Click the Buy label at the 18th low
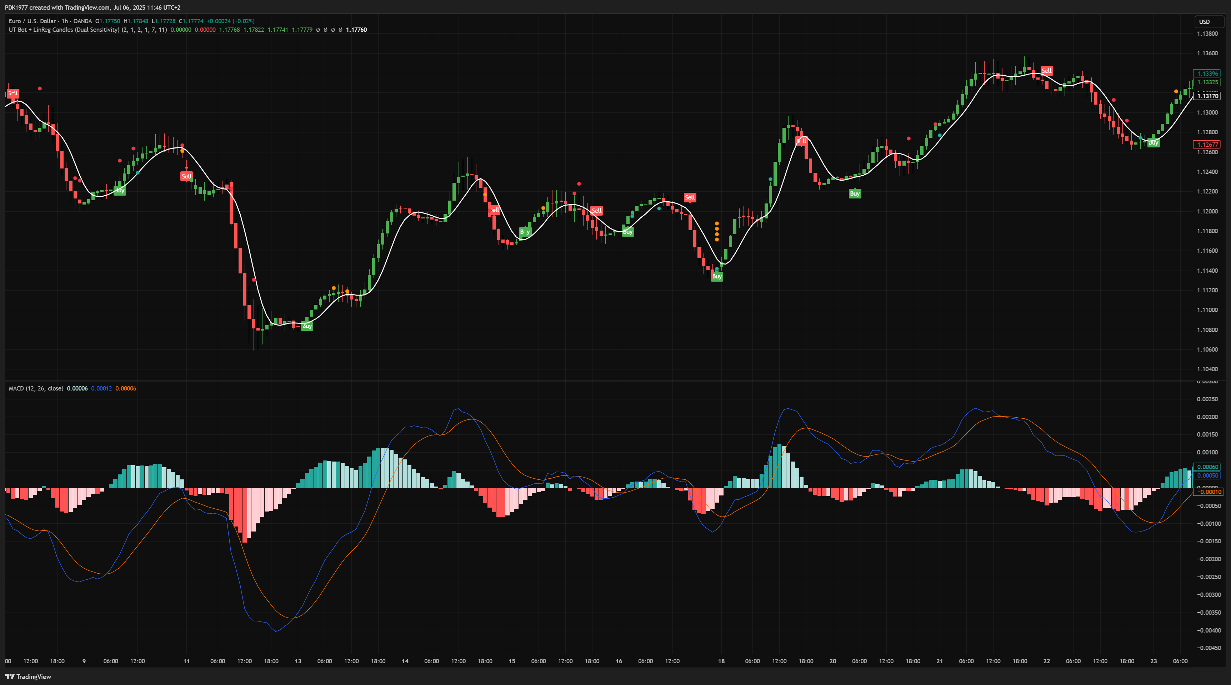 tap(717, 277)
